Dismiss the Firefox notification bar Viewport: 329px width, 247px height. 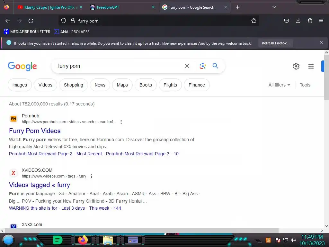pos(321,43)
